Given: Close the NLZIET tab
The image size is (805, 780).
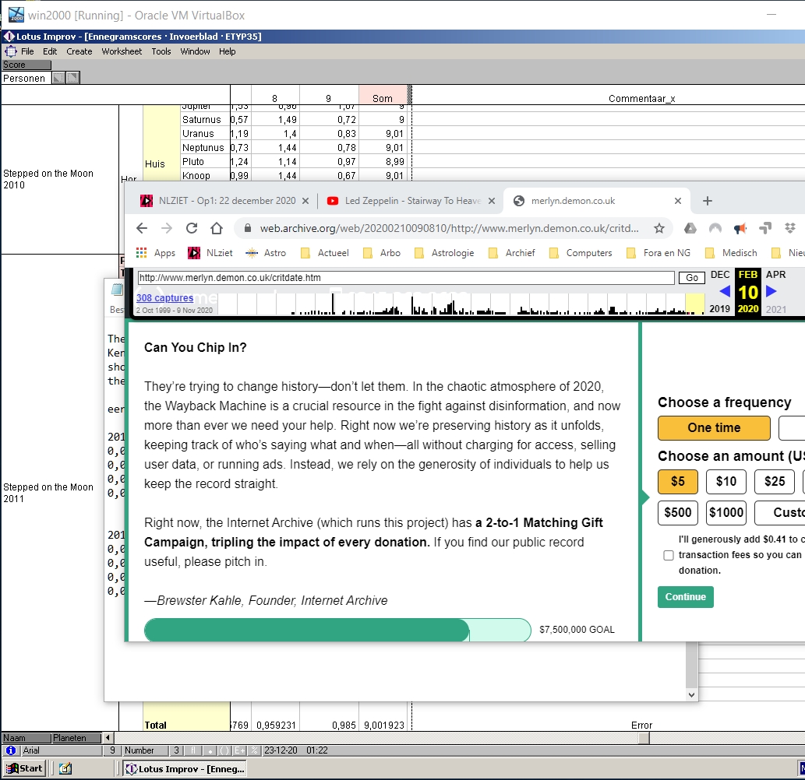Looking at the screenshot, I should [305, 201].
